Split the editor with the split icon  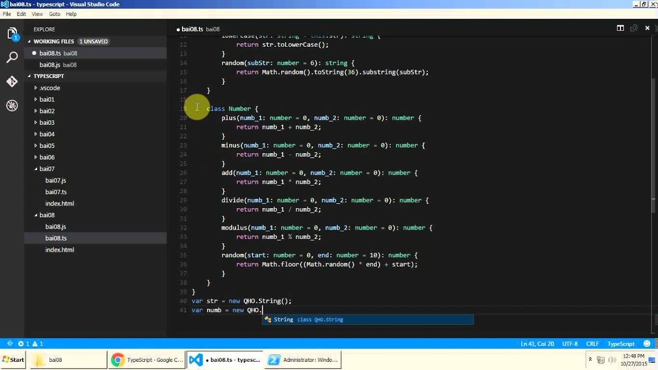click(620, 29)
